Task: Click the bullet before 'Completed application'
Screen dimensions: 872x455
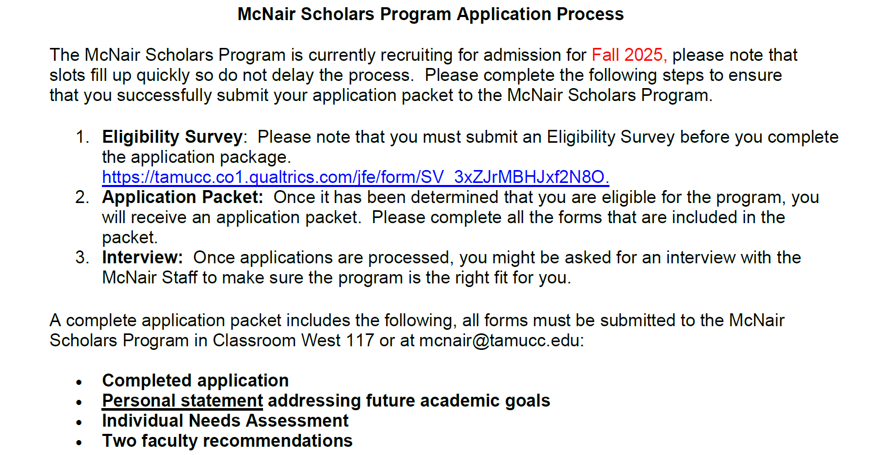Action: pos(79,382)
